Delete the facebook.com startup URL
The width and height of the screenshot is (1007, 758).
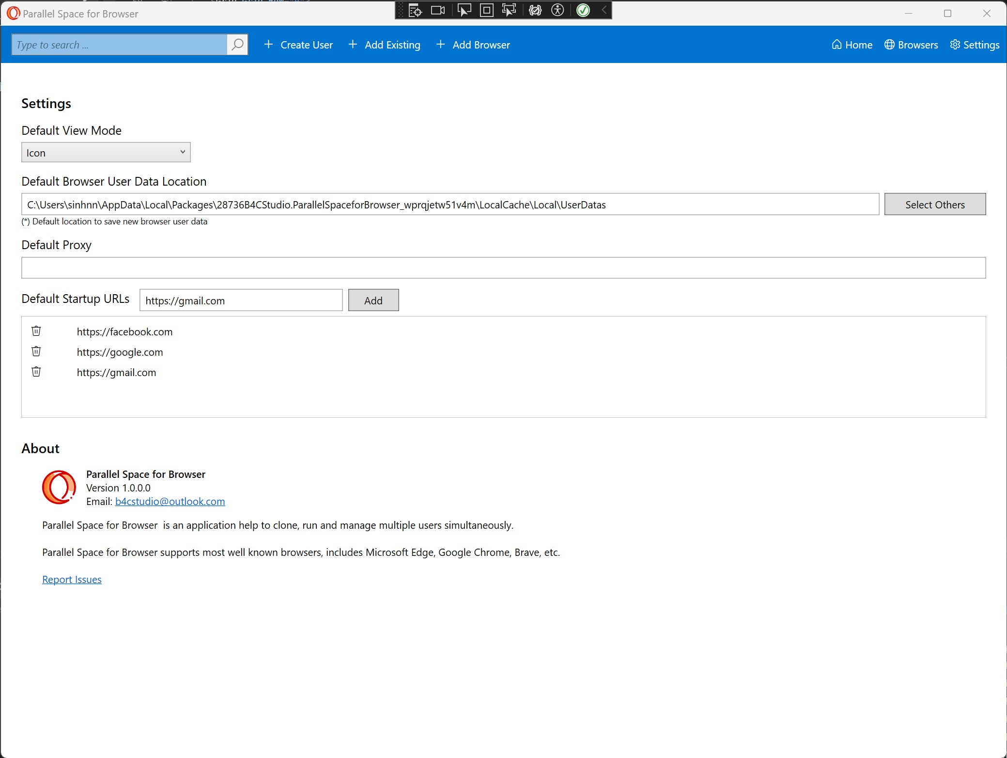(36, 331)
